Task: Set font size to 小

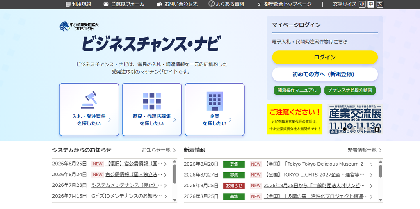Action: coord(362,4)
